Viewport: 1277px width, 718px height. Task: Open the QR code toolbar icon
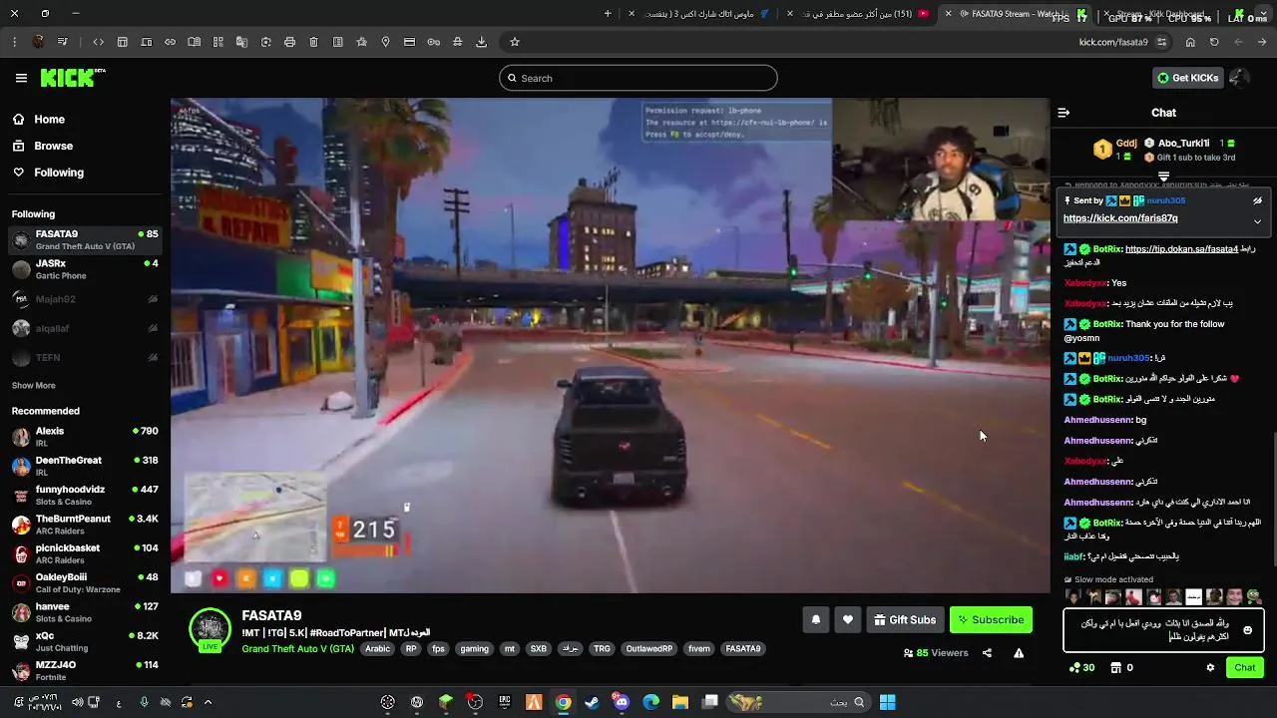[x=217, y=42]
